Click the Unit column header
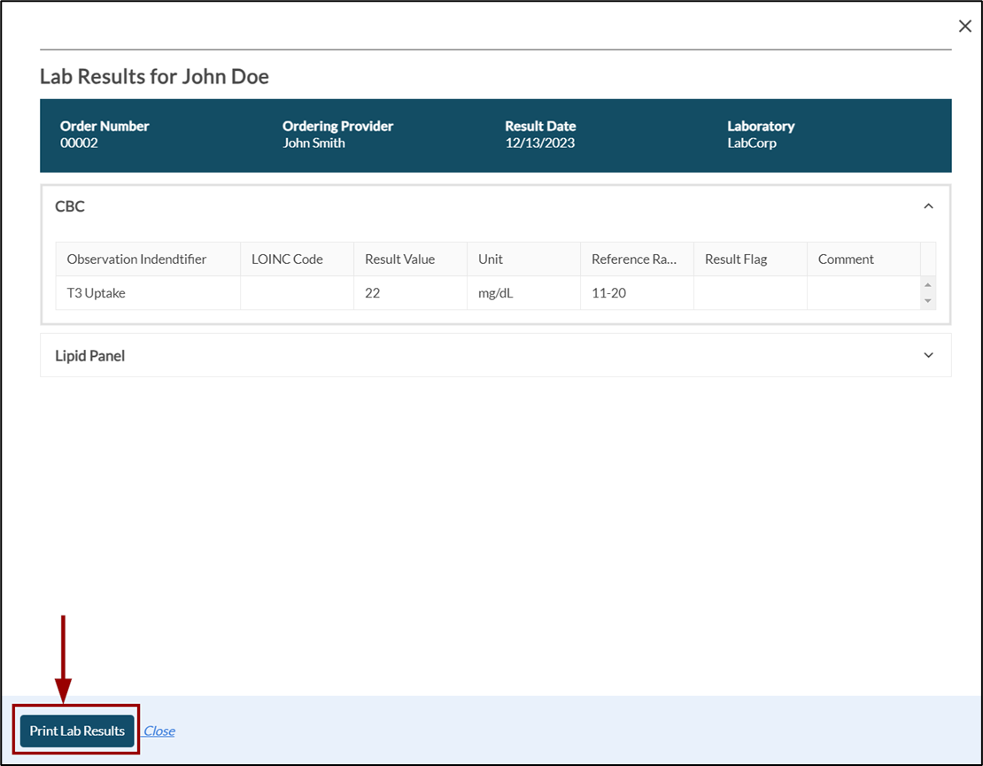Screen dimensions: 983x766 491,259
